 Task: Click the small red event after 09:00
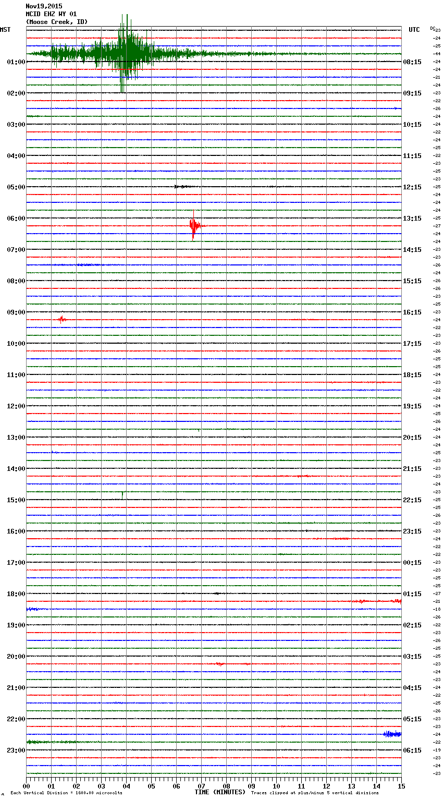(62, 319)
